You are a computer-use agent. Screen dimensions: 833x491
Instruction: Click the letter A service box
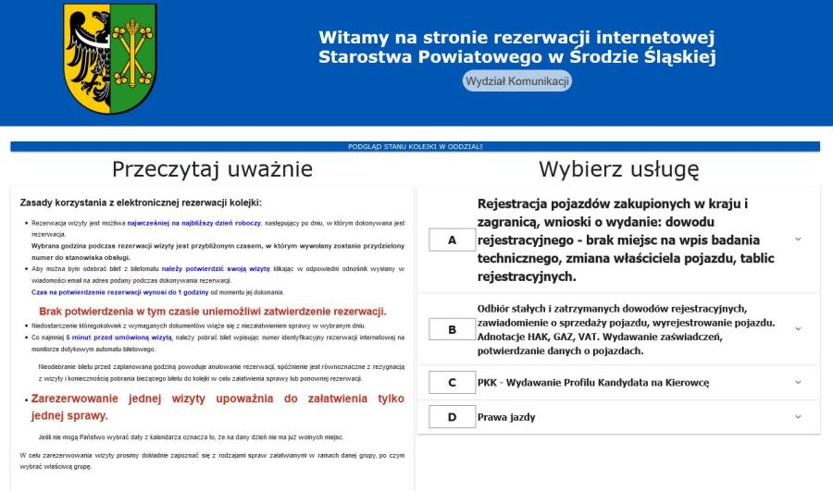click(452, 240)
